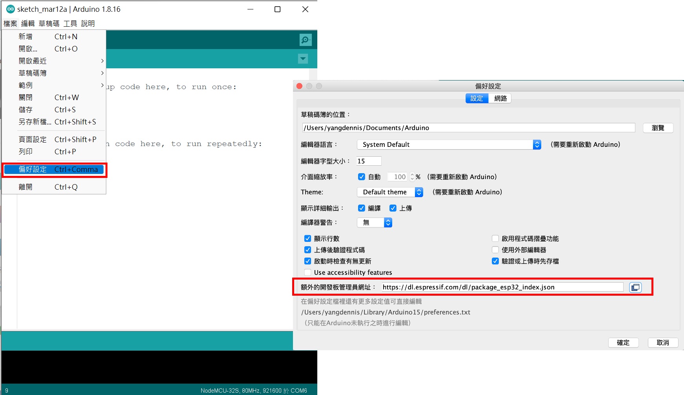Switch to the 網路 tab
The image size is (684, 395).
[x=501, y=98]
